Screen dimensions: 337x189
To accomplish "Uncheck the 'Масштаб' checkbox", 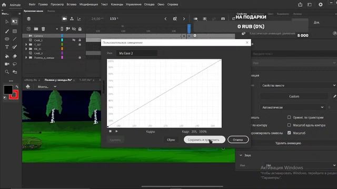I will pos(289,133).
